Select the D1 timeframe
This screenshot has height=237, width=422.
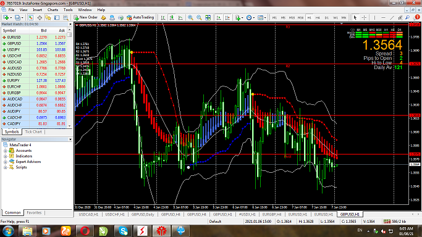coord(326,18)
